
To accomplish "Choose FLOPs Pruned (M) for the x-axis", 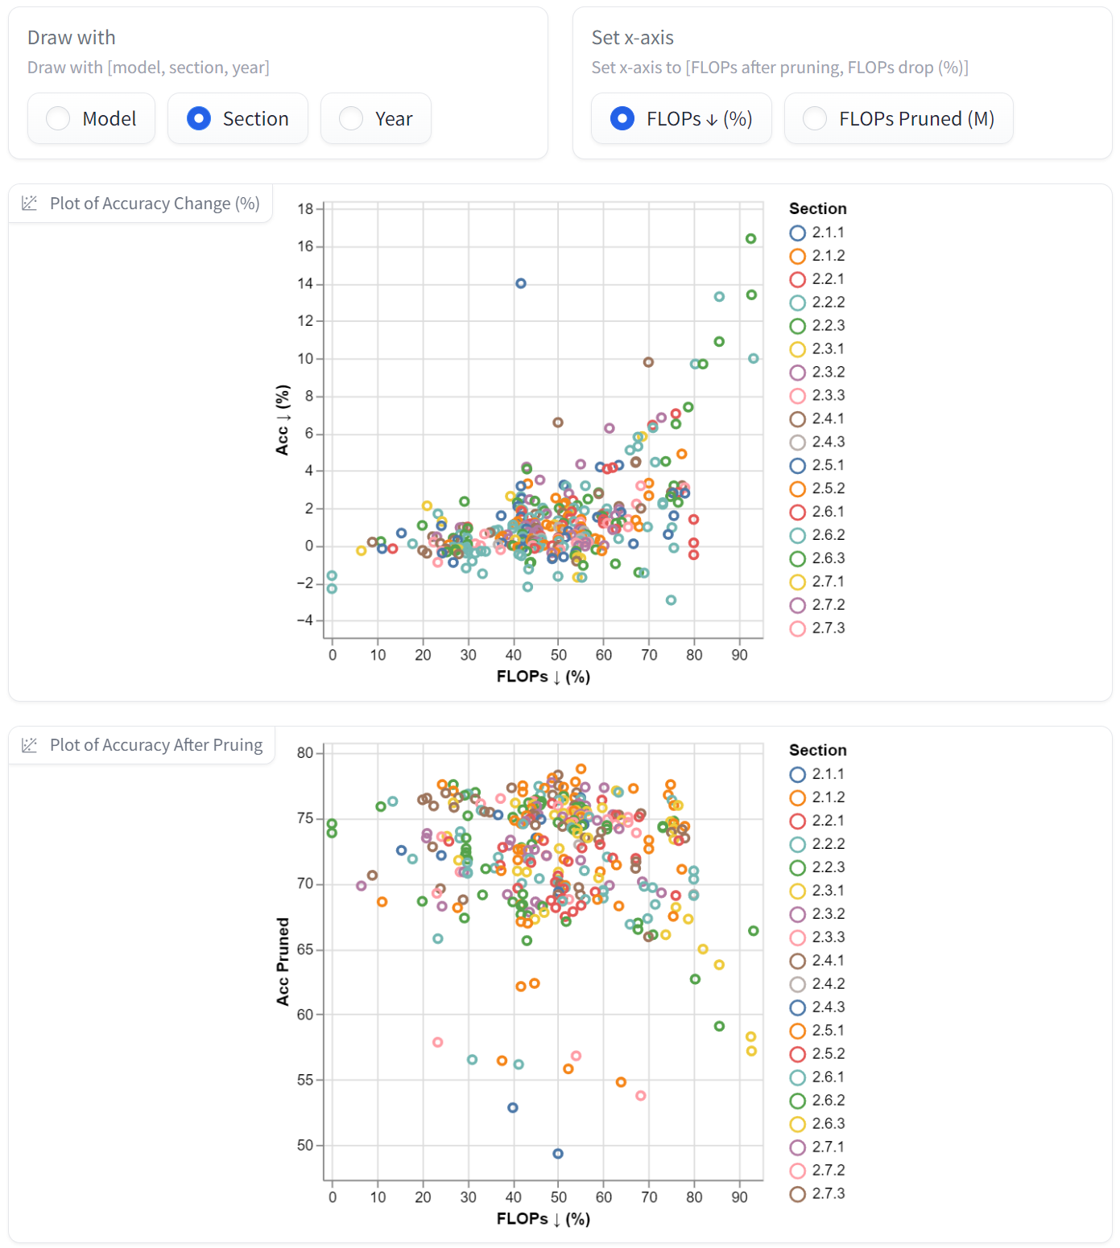I will [899, 118].
